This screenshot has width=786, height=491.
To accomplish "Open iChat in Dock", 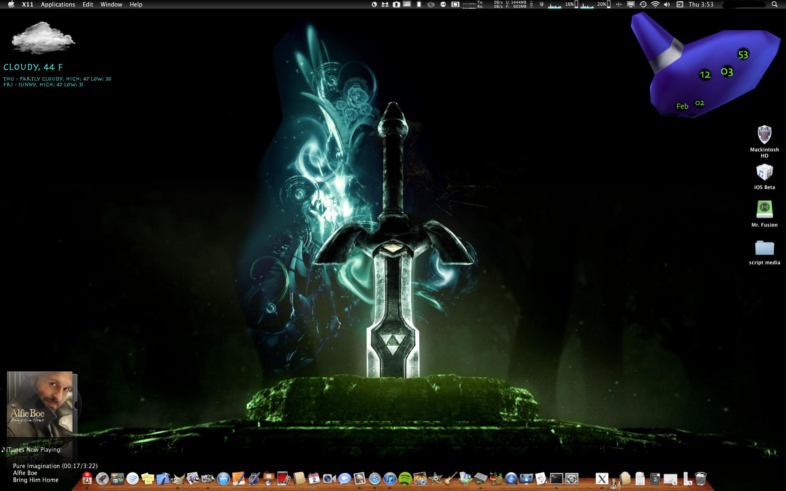I will click(x=344, y=478).
